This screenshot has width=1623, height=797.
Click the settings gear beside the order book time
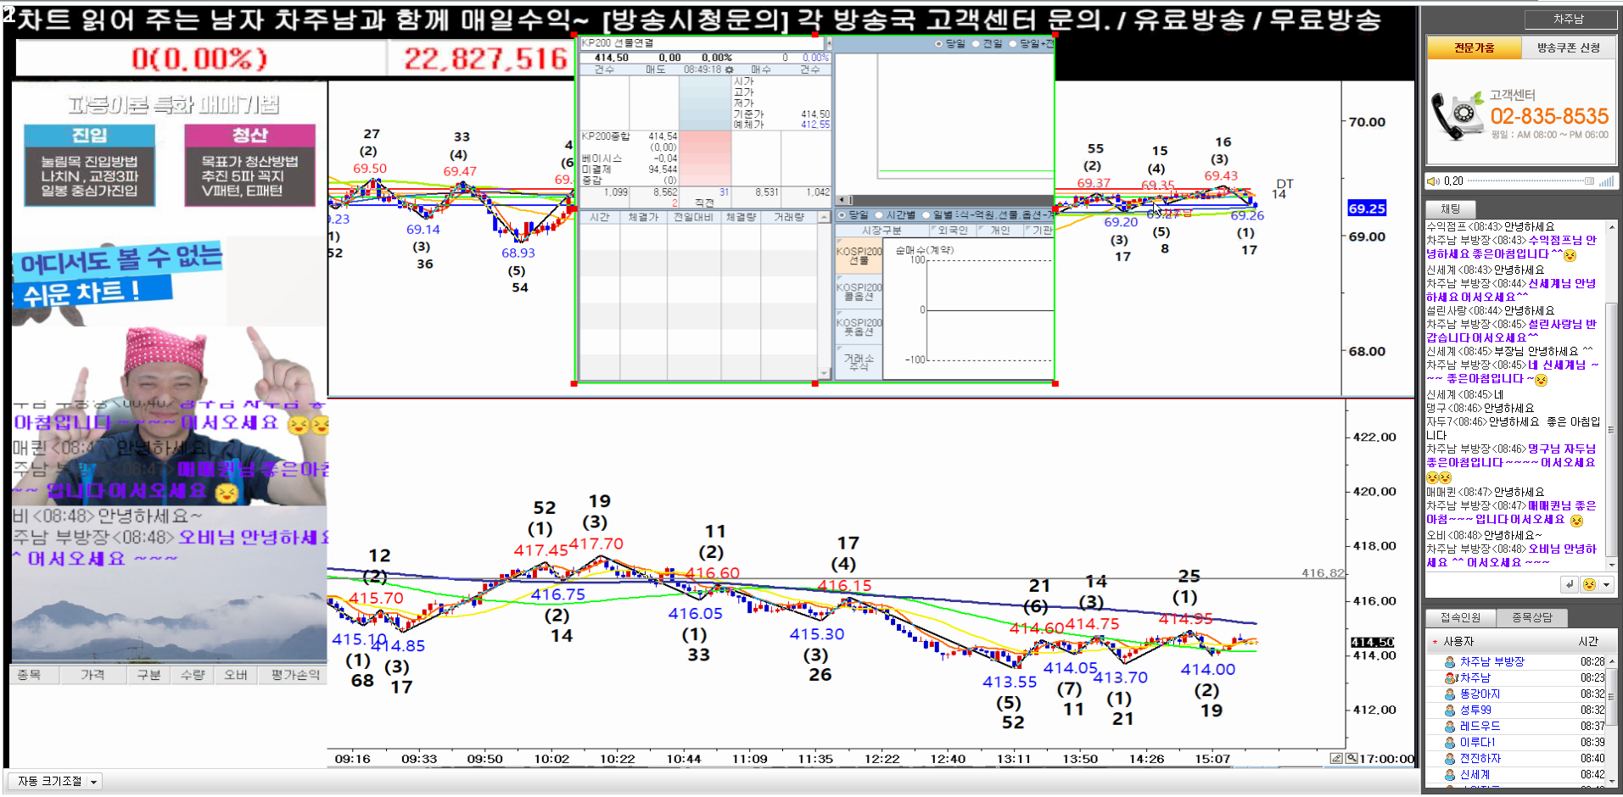[730, 70]
